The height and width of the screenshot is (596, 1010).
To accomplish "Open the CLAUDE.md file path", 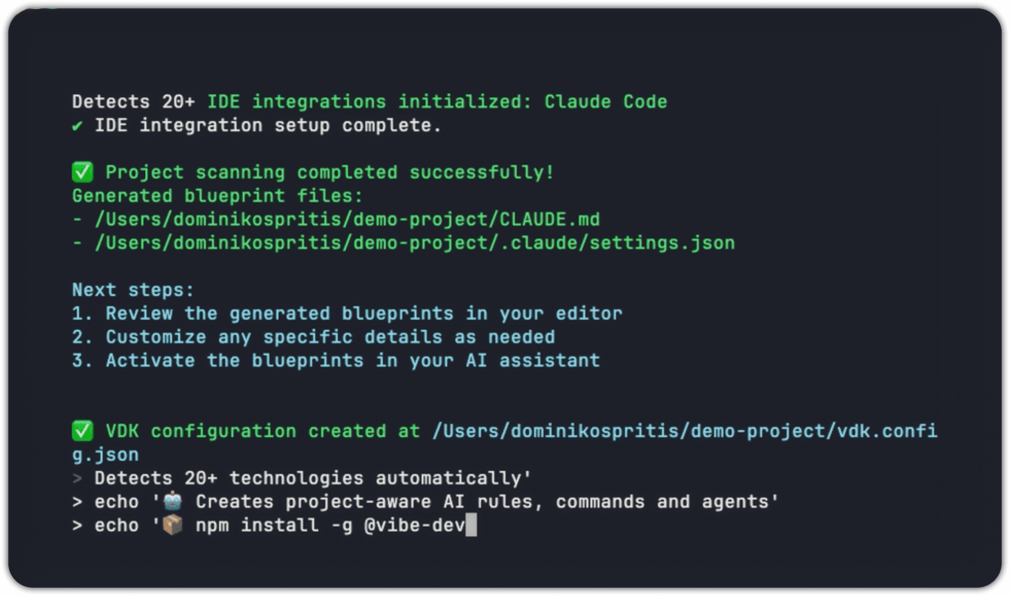I will click(x=347, y=219).
